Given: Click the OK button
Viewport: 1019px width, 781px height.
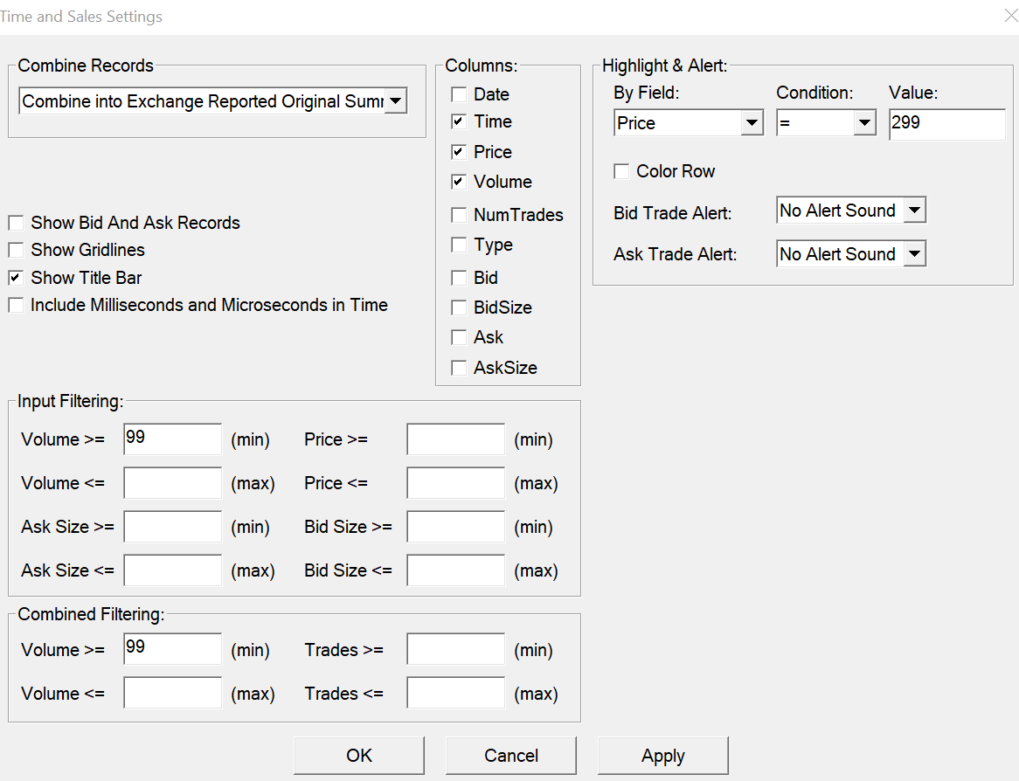Looking at the screenshot, I should click(x=359, y=756).
